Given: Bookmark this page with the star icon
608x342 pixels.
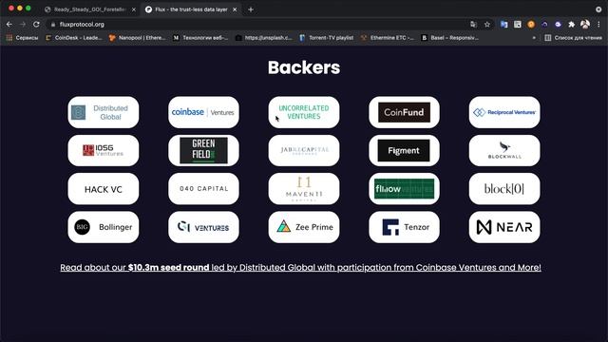Looking at the screenshot, I should pyautogui.click(x=487, y=24).
